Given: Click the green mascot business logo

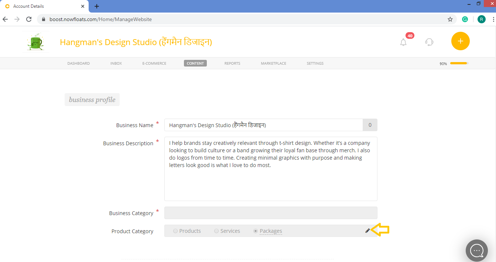Looking at the screenshot, I should (x=35, y=42).
